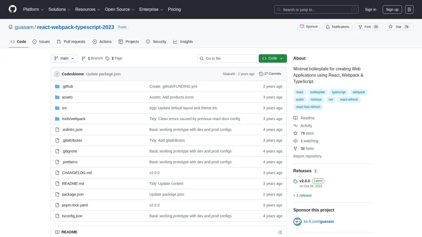Click the package.json file icon

tap(57, 195)
